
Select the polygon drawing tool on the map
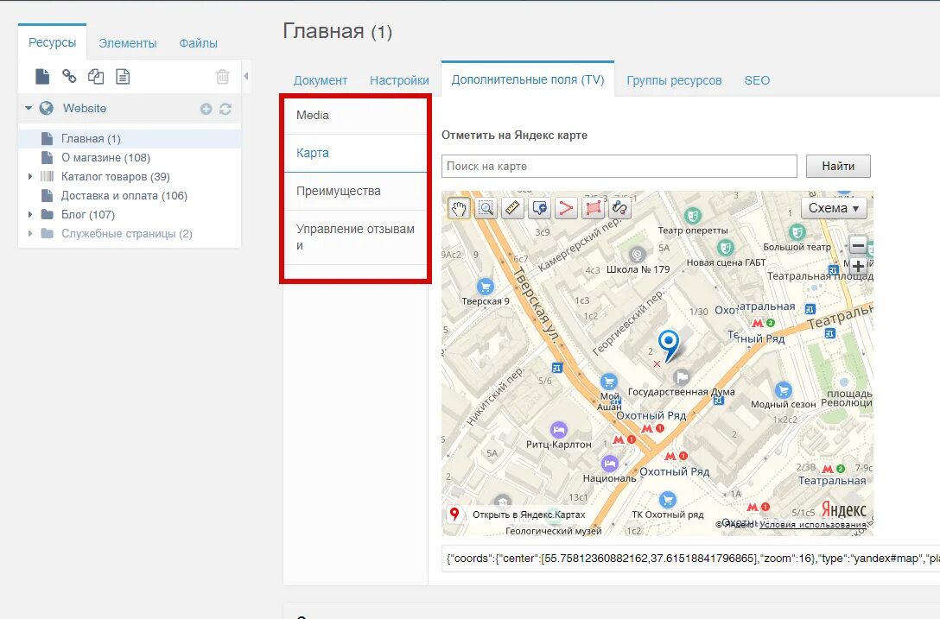coord(594,207)
